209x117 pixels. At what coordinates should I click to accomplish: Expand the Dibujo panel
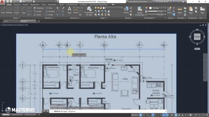16,18
